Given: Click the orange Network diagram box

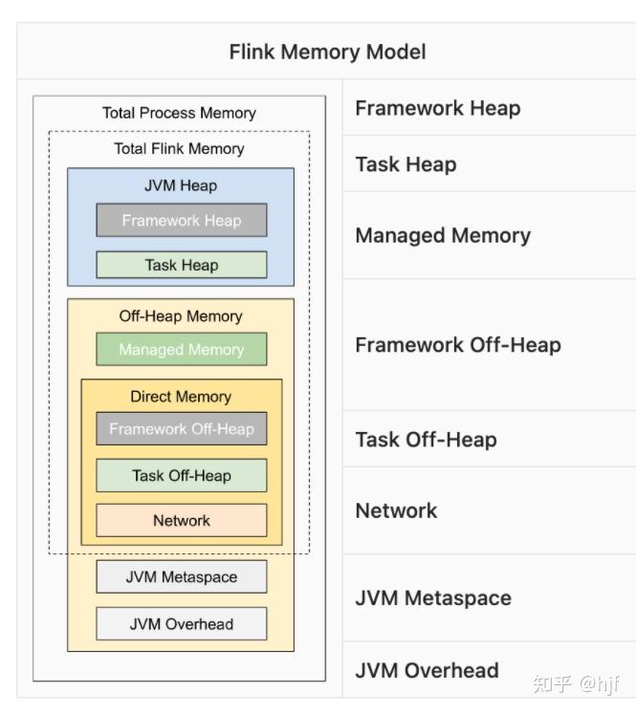Looking at the screenshot, I should [x=181, y=521].
